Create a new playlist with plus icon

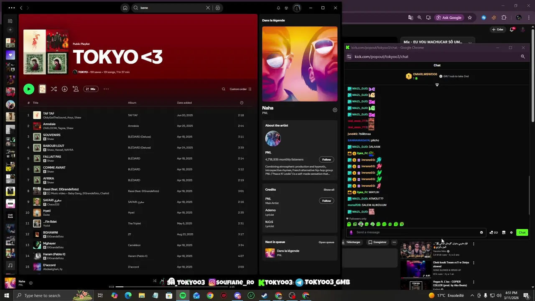click(x=10, y=30)
